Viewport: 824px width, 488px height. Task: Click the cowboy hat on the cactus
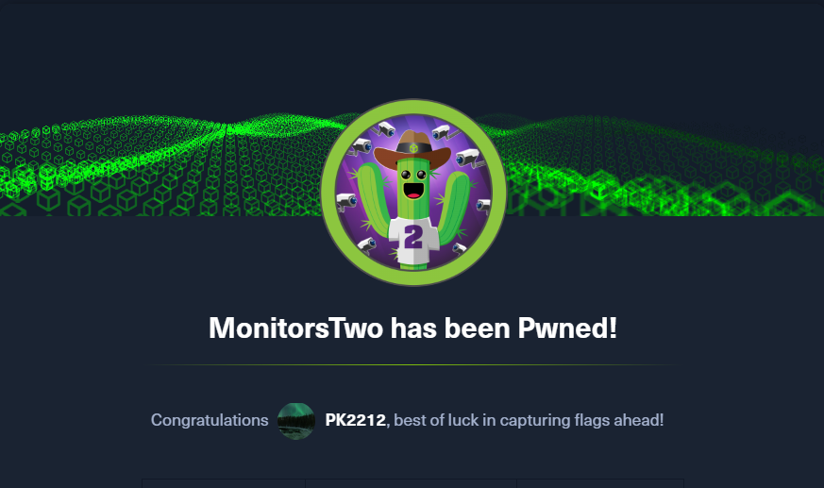click(x=412, y=150)
